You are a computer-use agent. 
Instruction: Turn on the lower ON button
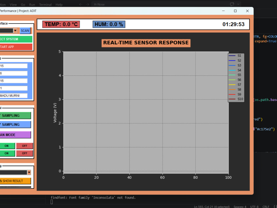click(7, 153)
